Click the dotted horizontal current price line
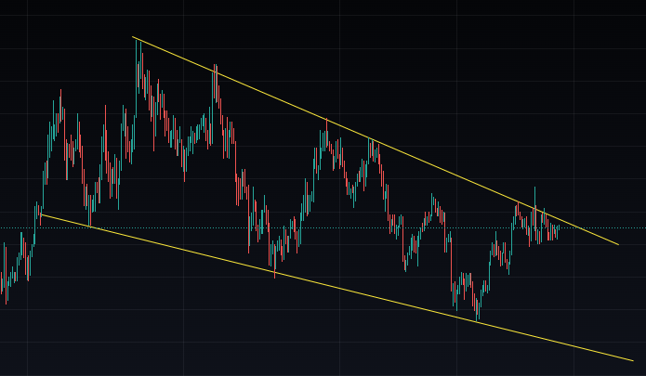 [x=604, y=228]
